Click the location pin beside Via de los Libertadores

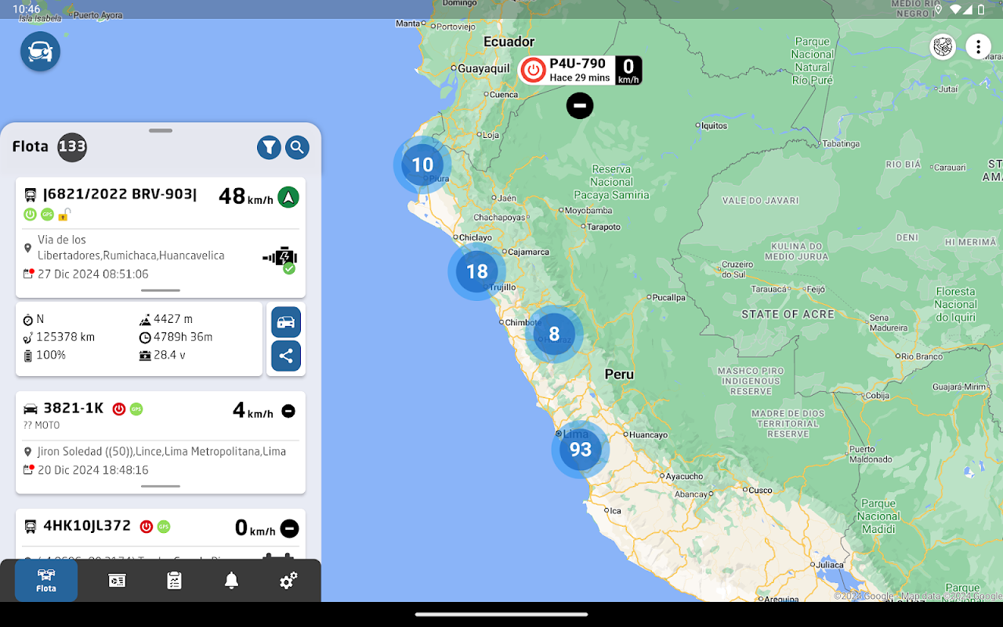[x=28, y=248]
